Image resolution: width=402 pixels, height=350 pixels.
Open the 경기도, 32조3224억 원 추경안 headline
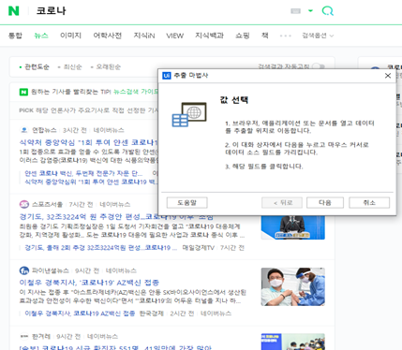click(x=116, y=217)
